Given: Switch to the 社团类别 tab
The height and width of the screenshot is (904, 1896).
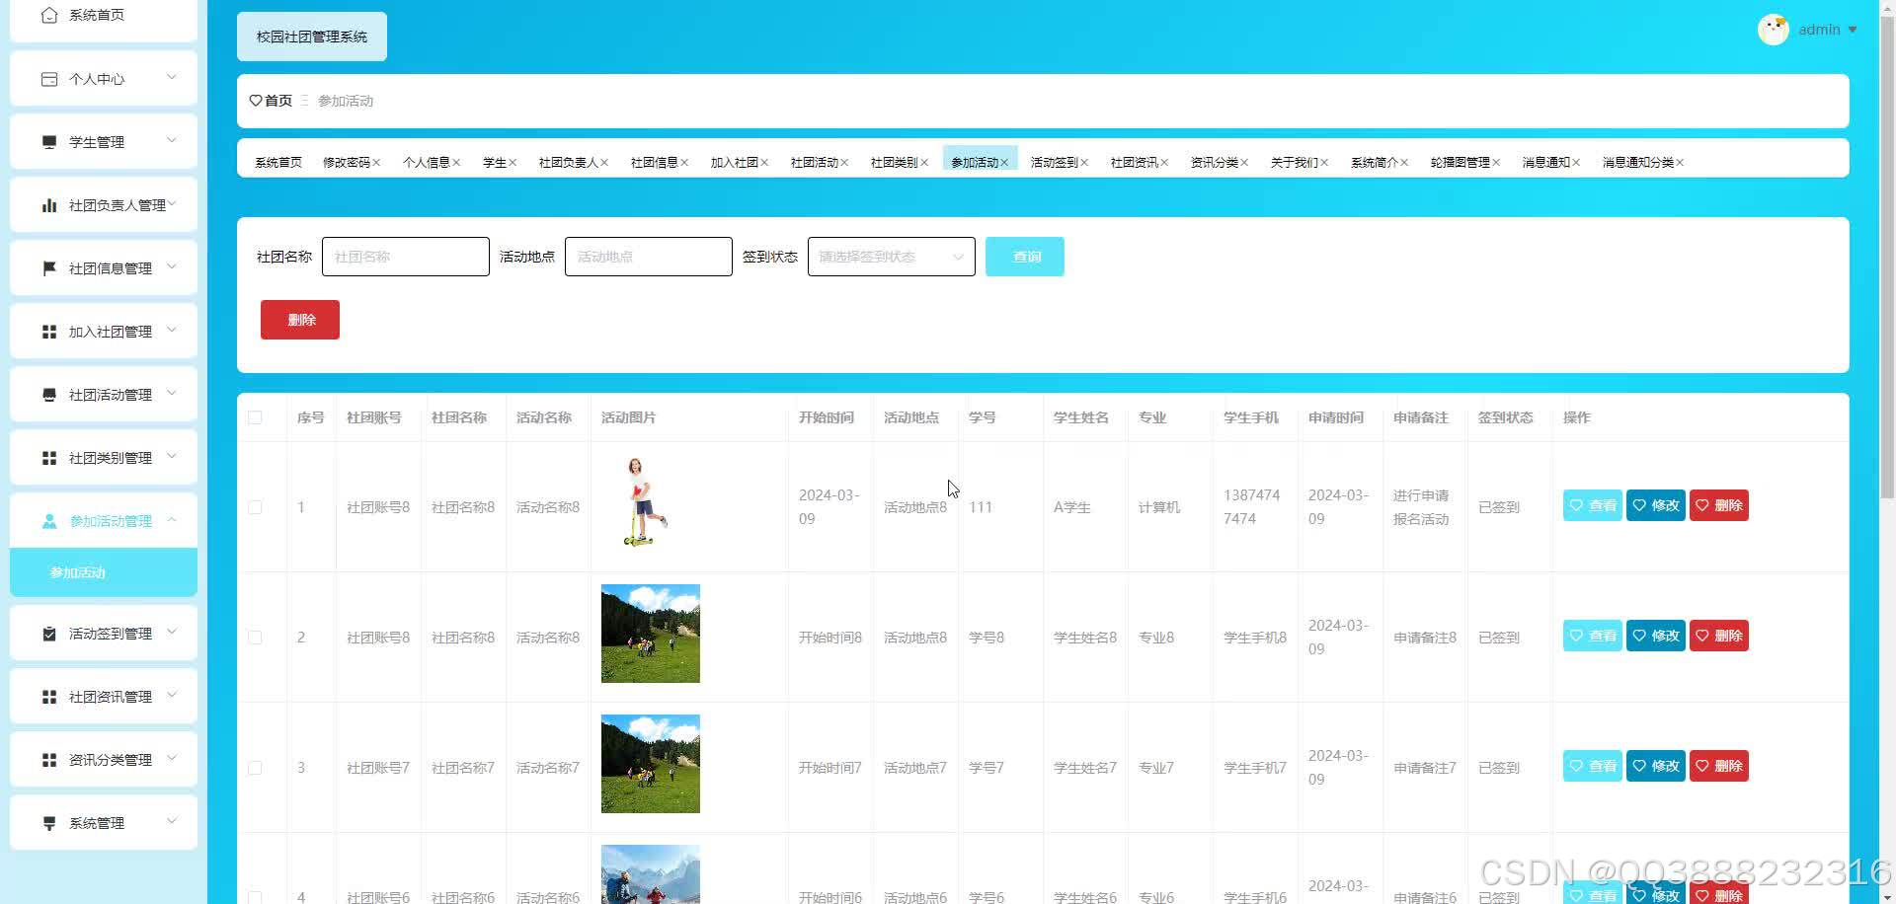Looking at the screenshot, I should [895, 163].
